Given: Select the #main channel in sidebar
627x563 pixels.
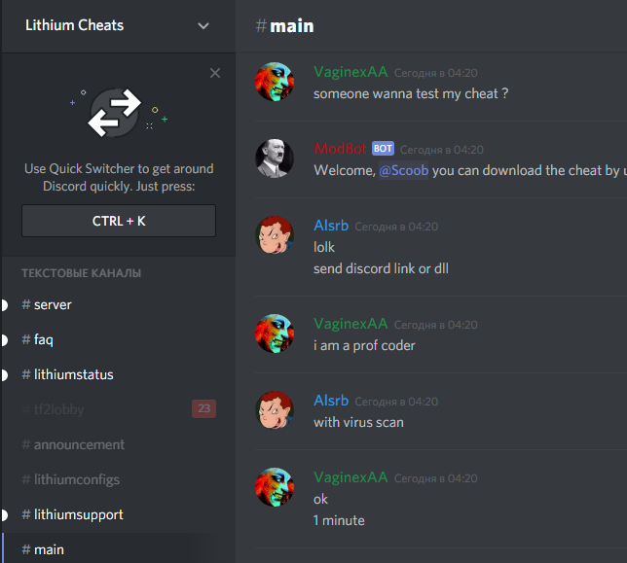Looking at the screenshot, I should click(x=118, y=549).
